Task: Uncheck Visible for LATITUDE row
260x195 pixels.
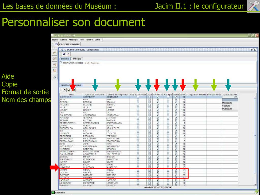Action: pyautogui.click(x=176, y=180)
